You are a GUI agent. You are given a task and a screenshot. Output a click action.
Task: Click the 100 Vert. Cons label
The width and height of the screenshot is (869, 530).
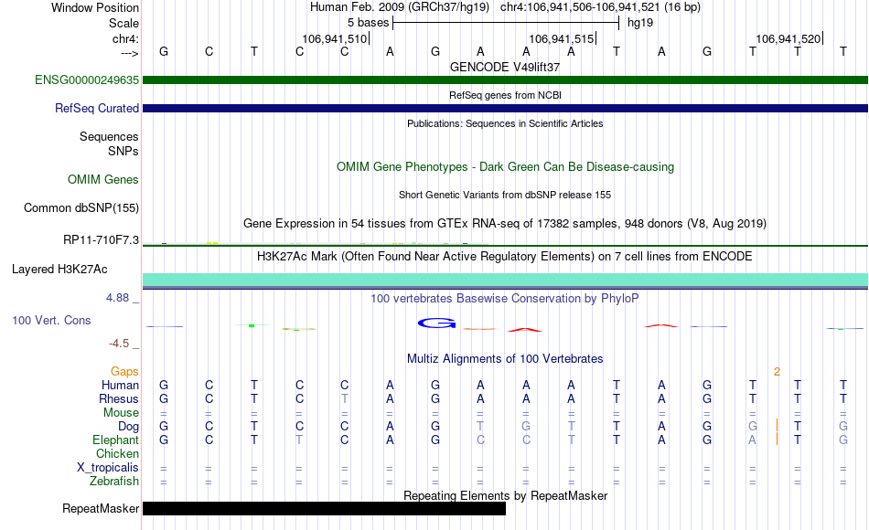(x=51, y=320)
